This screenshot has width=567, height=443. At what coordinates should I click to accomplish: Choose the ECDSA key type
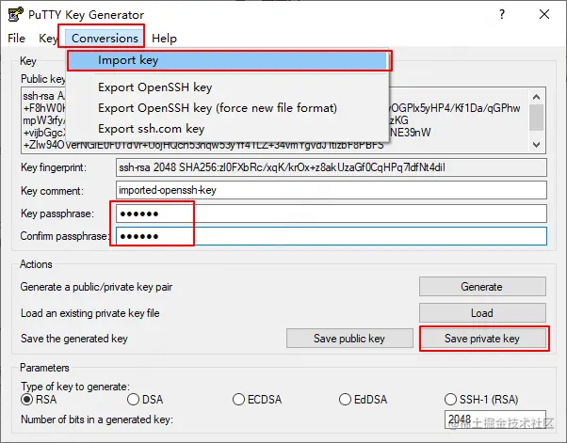click(239, 400)
